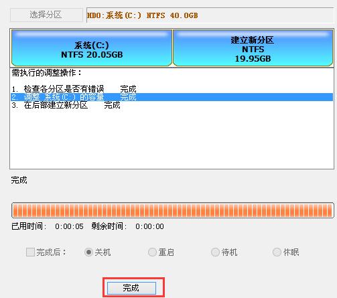Select the 重启 restart radio option
Image resolution: width=337 pixels, height=298 pixels.
pos(152,252)
